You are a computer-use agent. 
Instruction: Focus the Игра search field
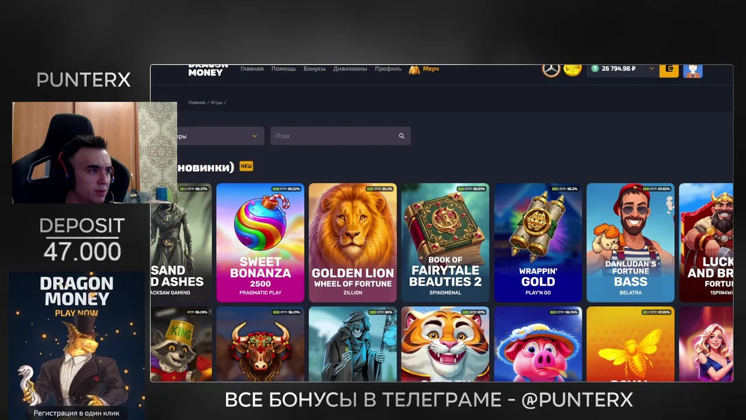[340, 136]
